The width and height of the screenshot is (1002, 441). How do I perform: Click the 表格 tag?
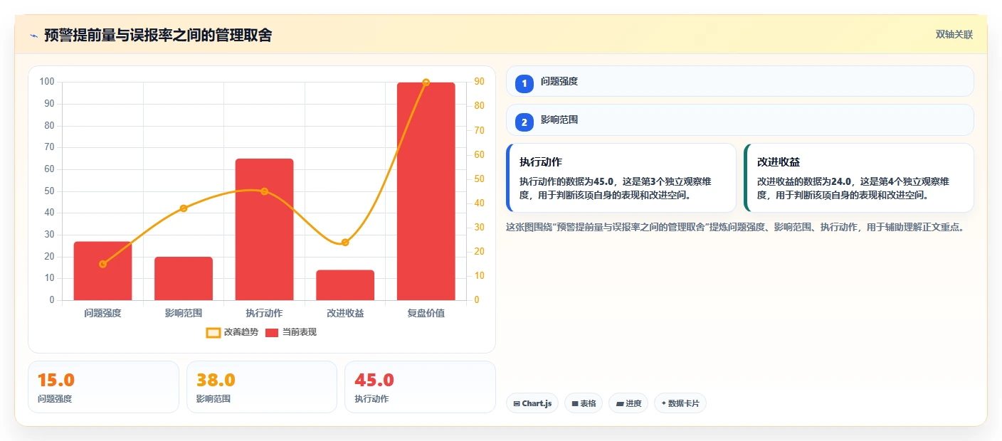point(584,403)
